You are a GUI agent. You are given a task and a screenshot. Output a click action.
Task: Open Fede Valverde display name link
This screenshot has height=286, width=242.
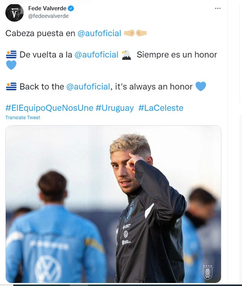[47, 8]
